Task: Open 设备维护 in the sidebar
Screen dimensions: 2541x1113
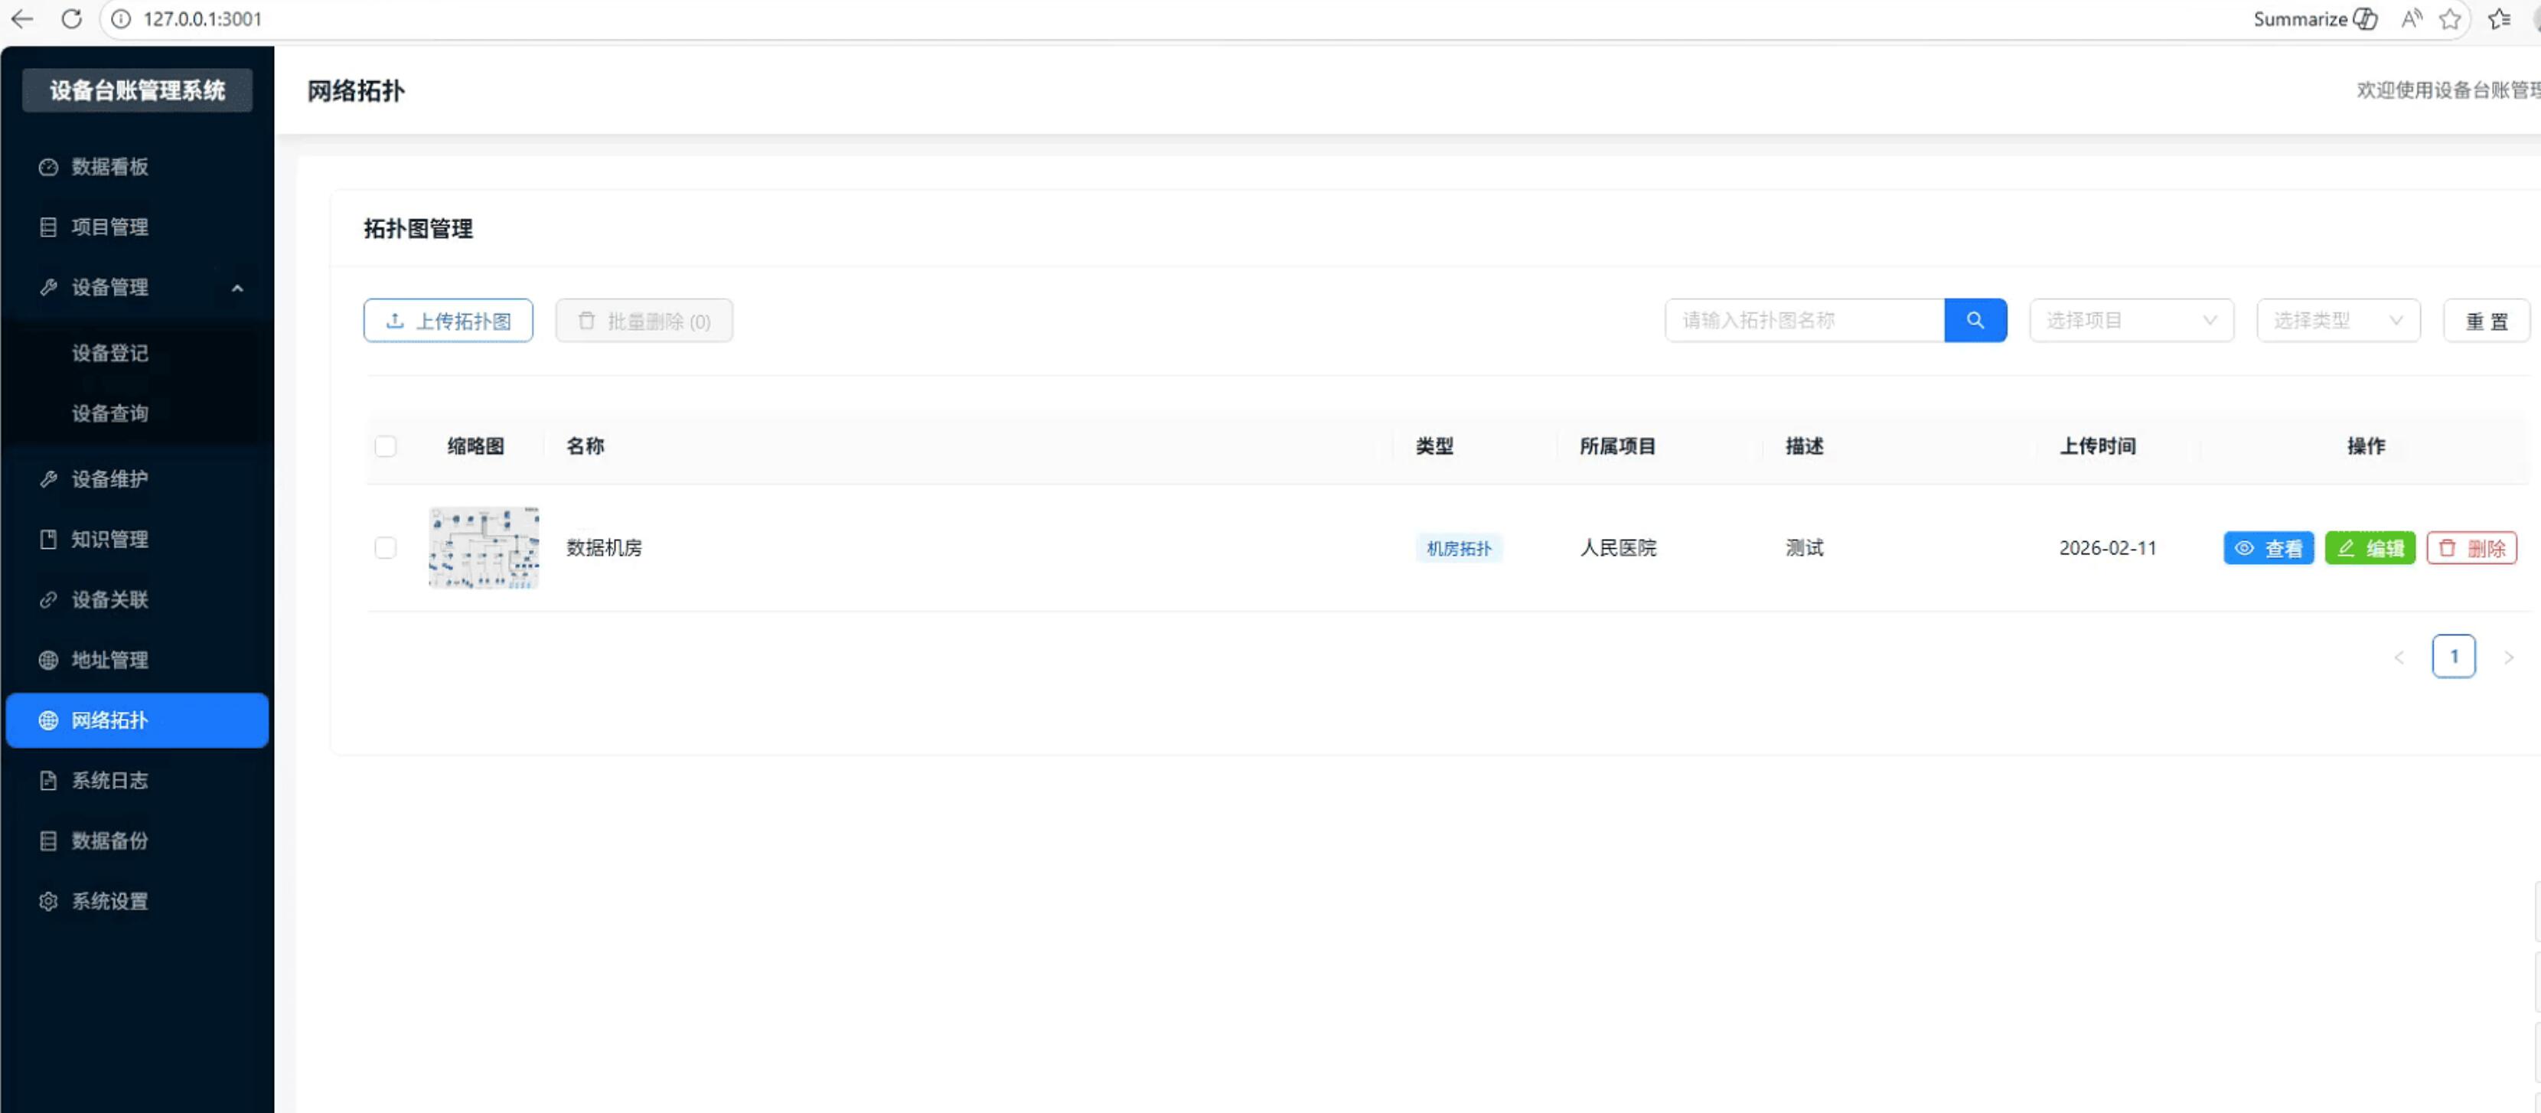Action: click(137, 479)
